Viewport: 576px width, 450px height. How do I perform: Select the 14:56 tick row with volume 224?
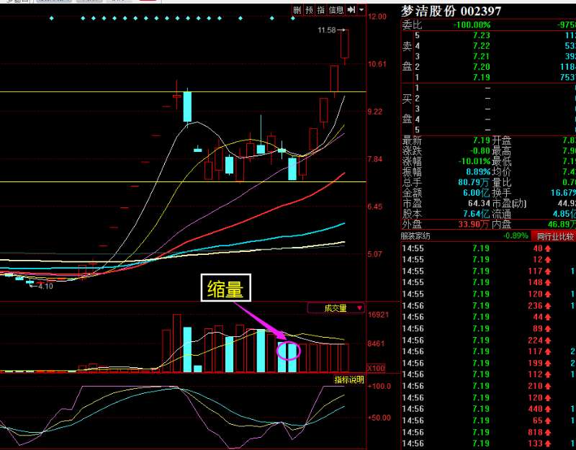click(489, 341)
